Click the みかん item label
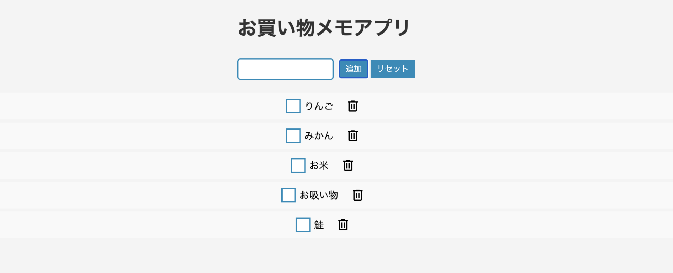The width and height of the screenshot is (673, 273). 319,136
